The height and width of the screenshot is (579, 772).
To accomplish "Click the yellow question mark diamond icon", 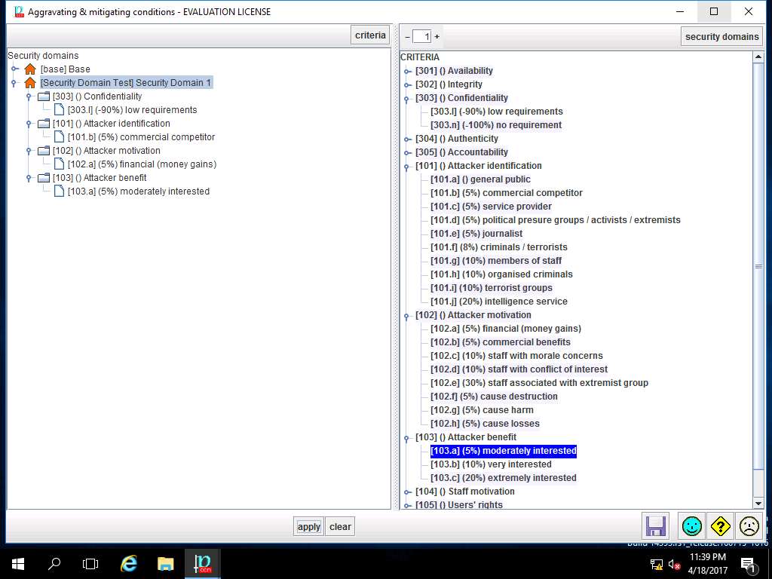I will [720, 526].
